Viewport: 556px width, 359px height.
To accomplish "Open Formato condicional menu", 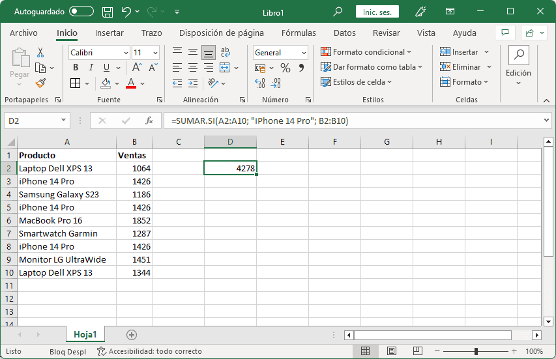I will pos(366,52).
